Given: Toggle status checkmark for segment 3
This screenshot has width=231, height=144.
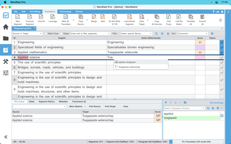Looking at the screenshot, I should (x=221, y=52).
